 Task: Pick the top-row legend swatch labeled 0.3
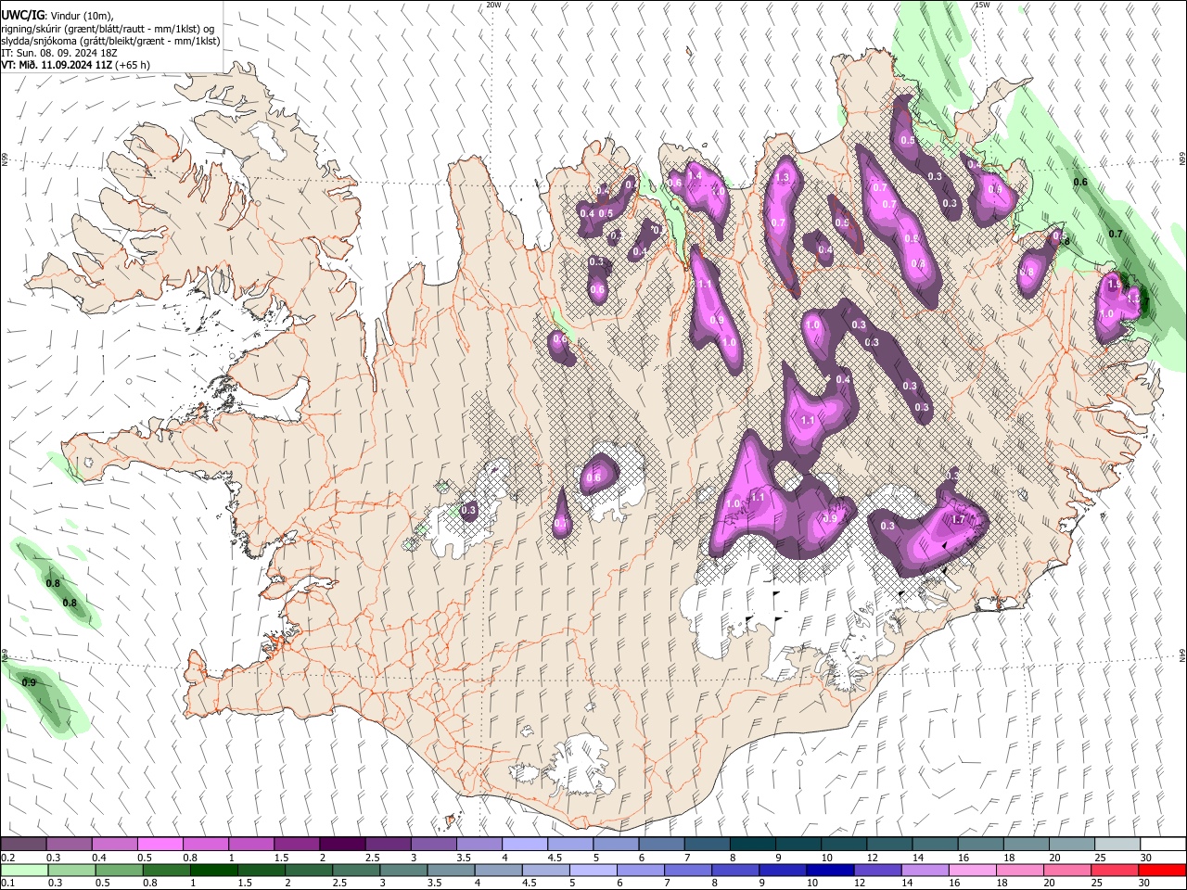click(x=70, y=845)
